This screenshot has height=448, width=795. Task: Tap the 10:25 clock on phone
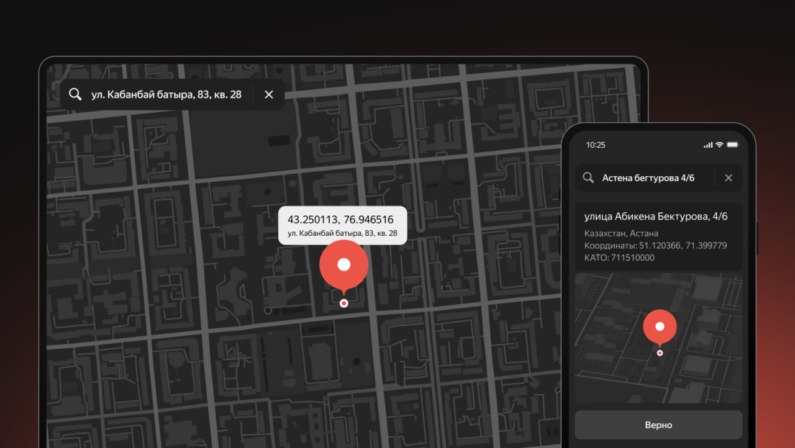pos(596,145)
